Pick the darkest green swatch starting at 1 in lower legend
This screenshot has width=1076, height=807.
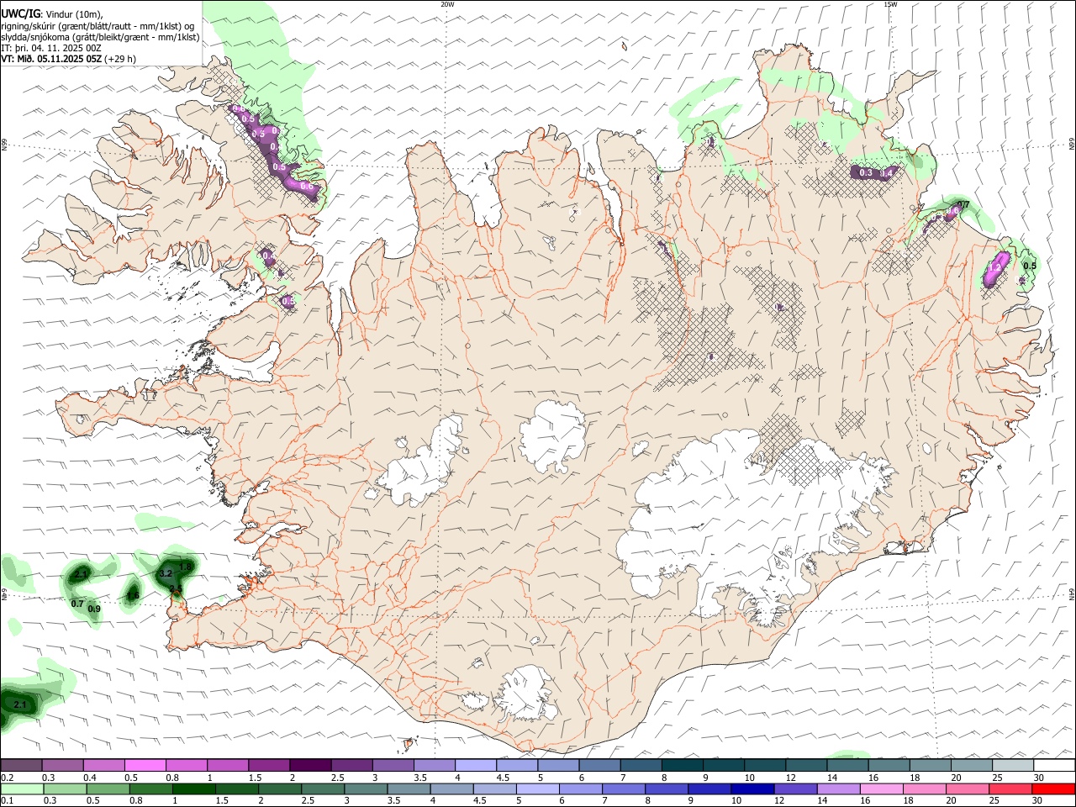[x=194, y=789]
